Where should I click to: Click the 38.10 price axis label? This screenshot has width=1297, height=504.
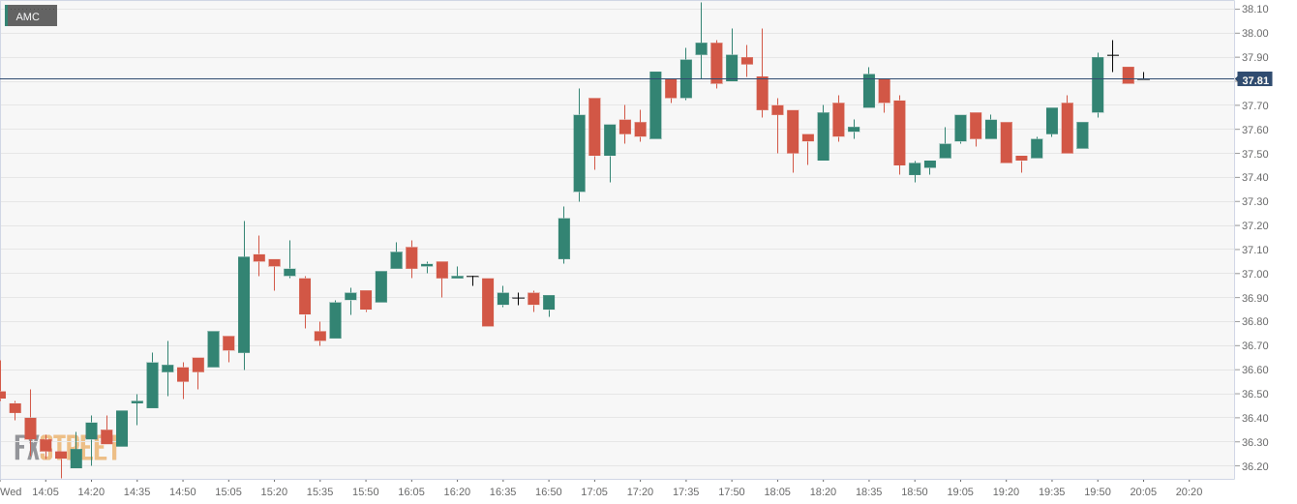click(1254, 9)
